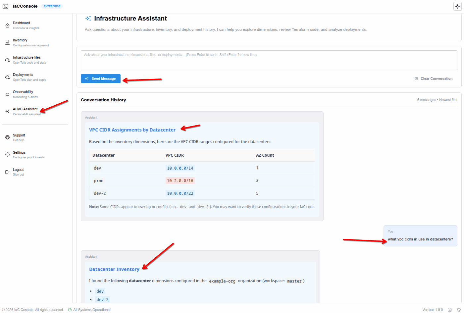Select the Dashboard home icon in the sidebar
Screen dimensions: 464x313
point(7,25)
